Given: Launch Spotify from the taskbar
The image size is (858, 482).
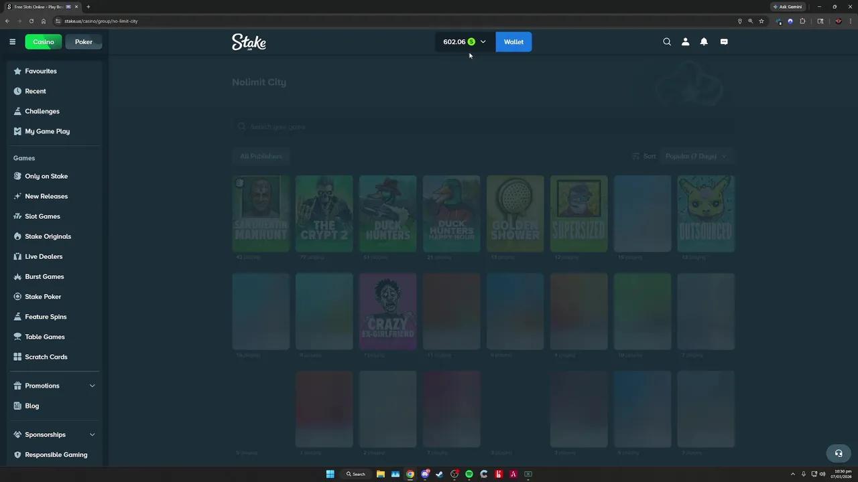Looking at the screenshot, I should click(469, 474).
